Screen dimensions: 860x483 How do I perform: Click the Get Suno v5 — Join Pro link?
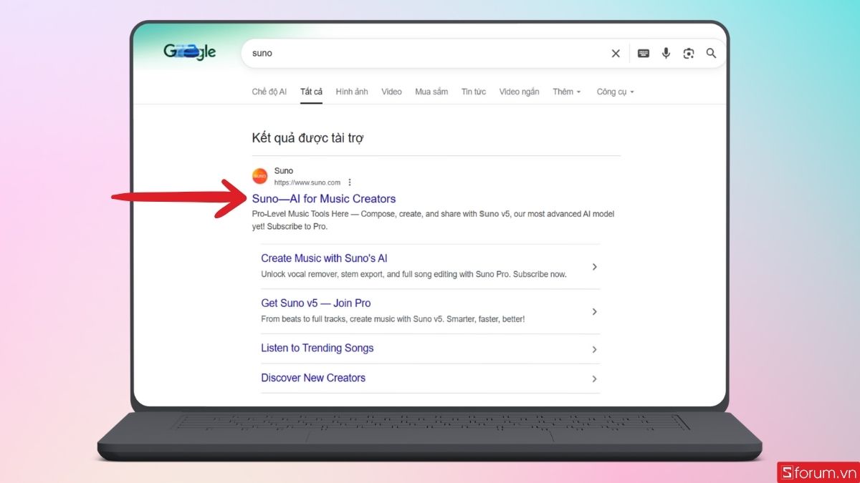(x=315, y=303)
